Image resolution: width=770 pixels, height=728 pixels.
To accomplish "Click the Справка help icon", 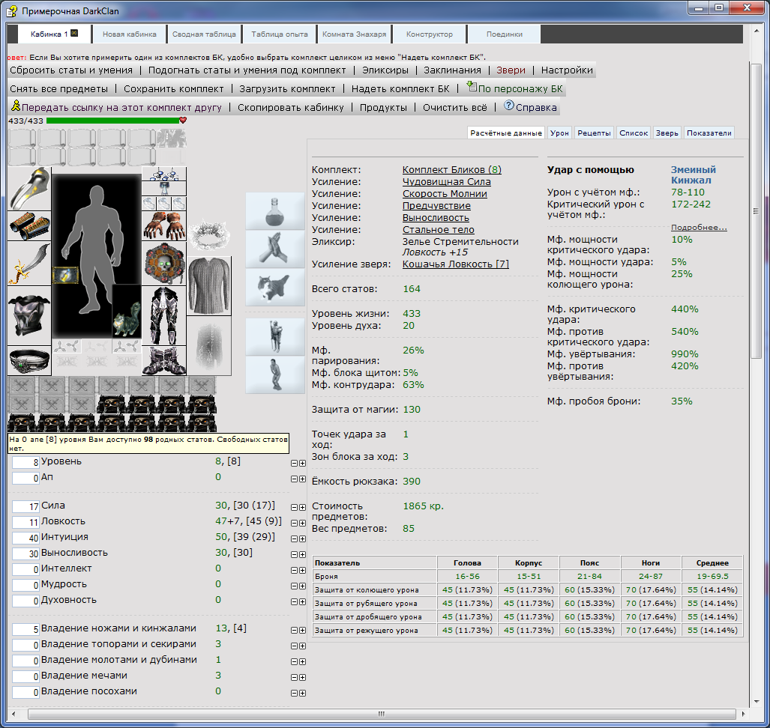I will [509, 105].
